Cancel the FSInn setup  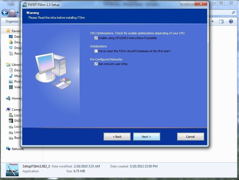(191, 136)
